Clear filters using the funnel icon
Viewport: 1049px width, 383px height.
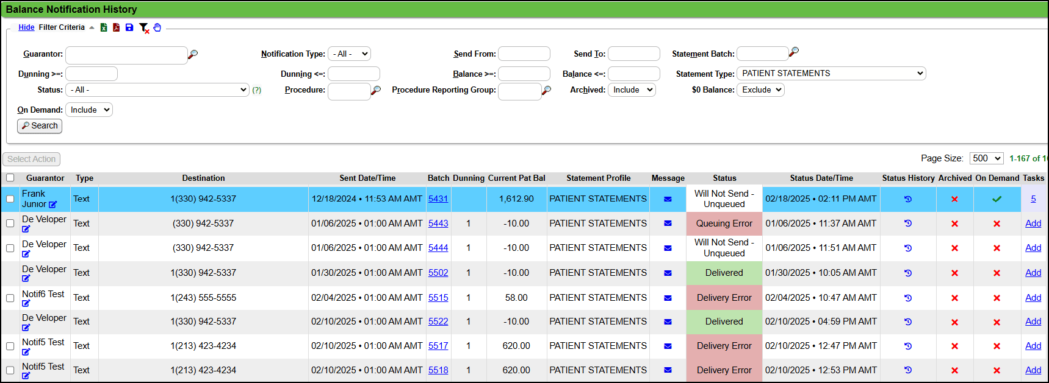point(144,28)
